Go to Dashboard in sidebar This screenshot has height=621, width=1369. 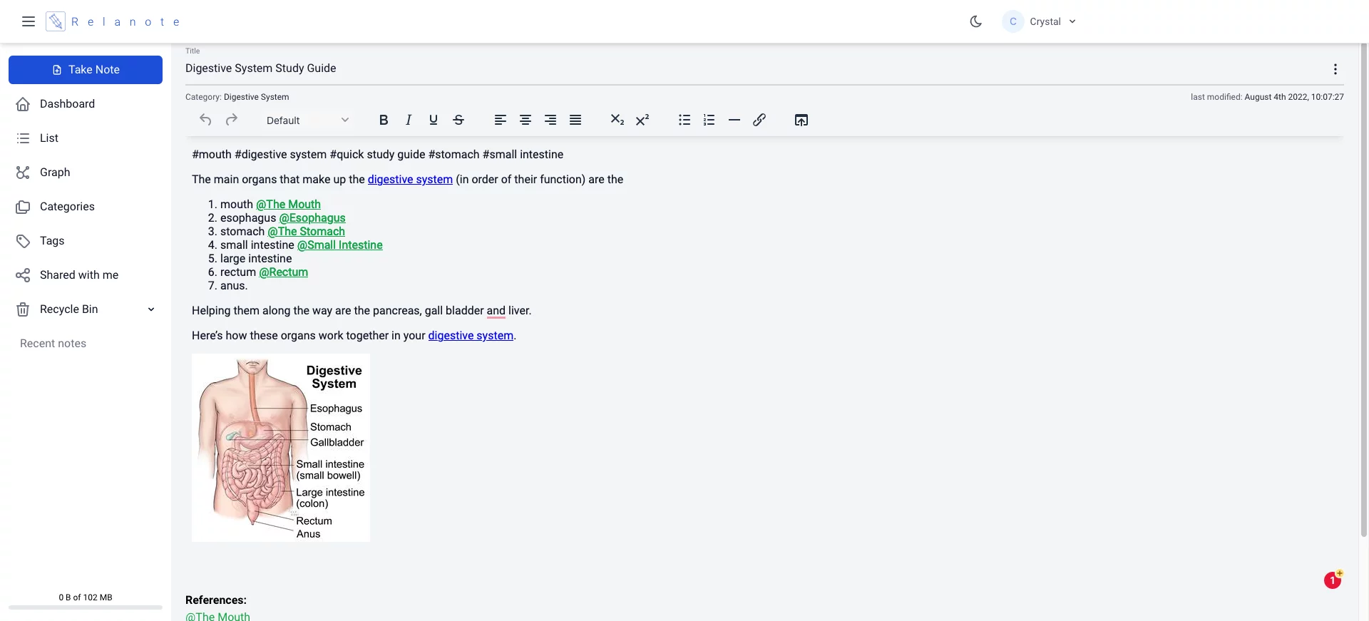point(67,104)
